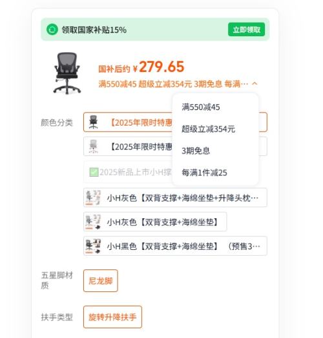The image size is (323, 338).
Task: Click gray chair icon in second color option
Action: [x=93, y=146]
